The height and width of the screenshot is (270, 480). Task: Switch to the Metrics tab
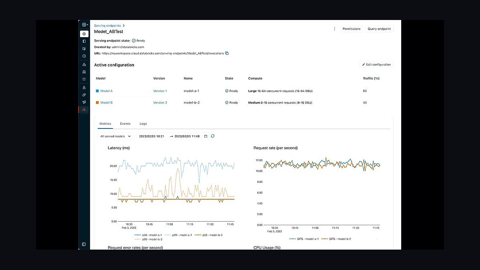pyautogui.click(x=105, y=124)
